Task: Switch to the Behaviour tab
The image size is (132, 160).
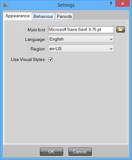Action: coord(43,16)
